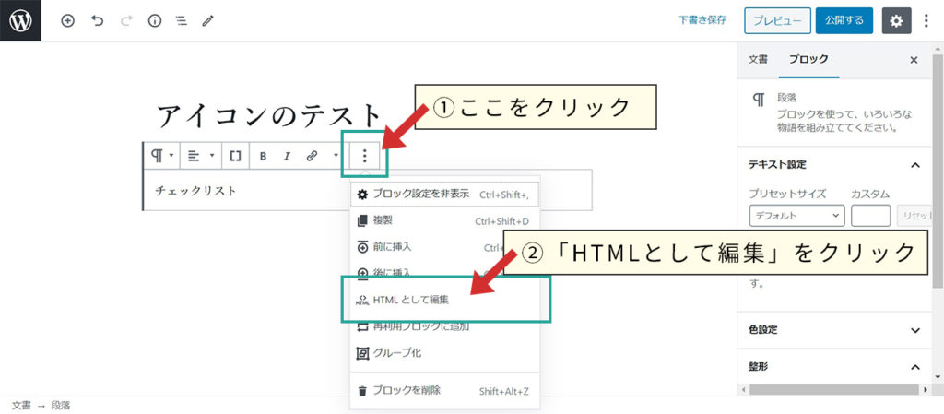Click 文書 in the bottom breadcrumb

pyautogui.click(x=21, y=406)
